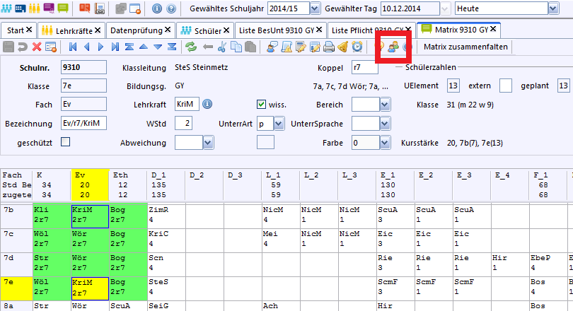The width and height of the screenshot is (573, 311).
Task: Click the scissors cut icon
Action: tap(222, 47)
